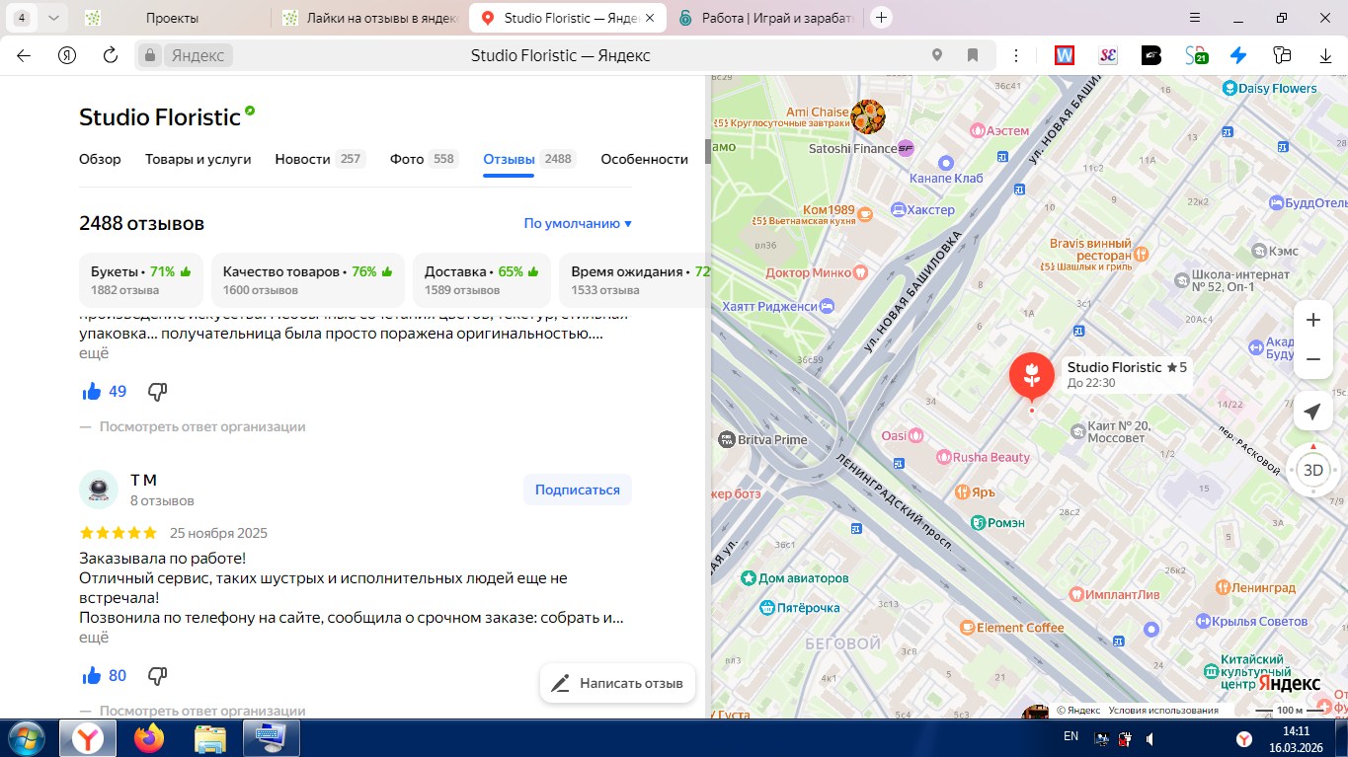This screenshot has height=757, width=1348.
Task: Zoom in on the map
Action: pyautogui.click(x=1312, y=320)
